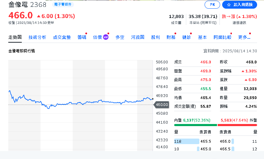Click 振幅 value 4.24%
264x159 pixels.
click(251, 106)
